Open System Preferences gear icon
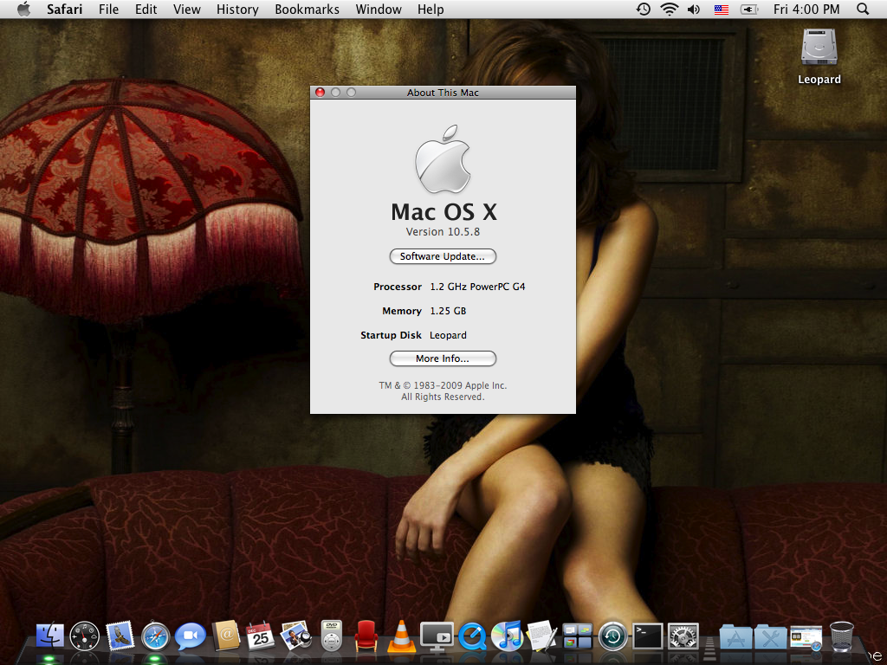 683,636
